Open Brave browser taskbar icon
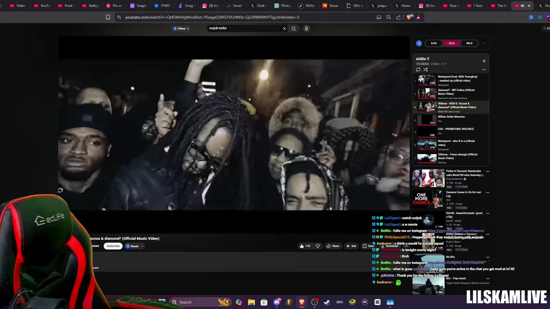Image resolution: width=550 pixels, height=309 pixels. [x=302, y=302]
